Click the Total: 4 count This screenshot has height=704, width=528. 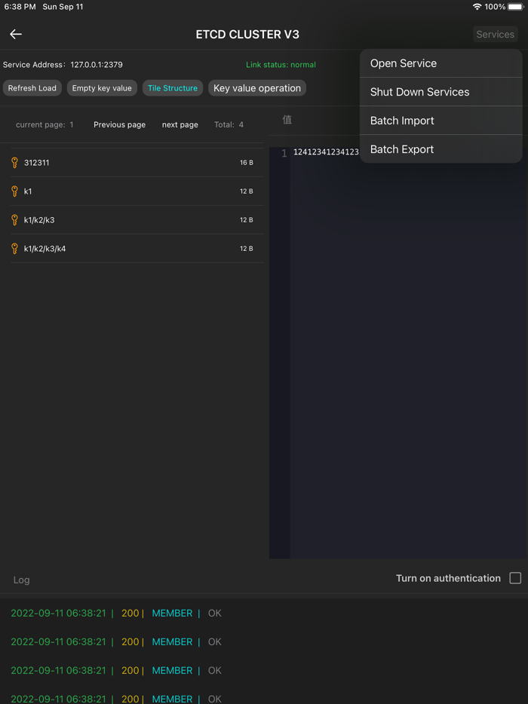(x=229, y=125)
